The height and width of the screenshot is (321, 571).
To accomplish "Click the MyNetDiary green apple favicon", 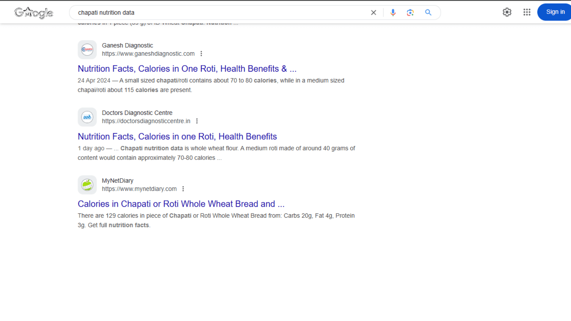I will [87, 185].
